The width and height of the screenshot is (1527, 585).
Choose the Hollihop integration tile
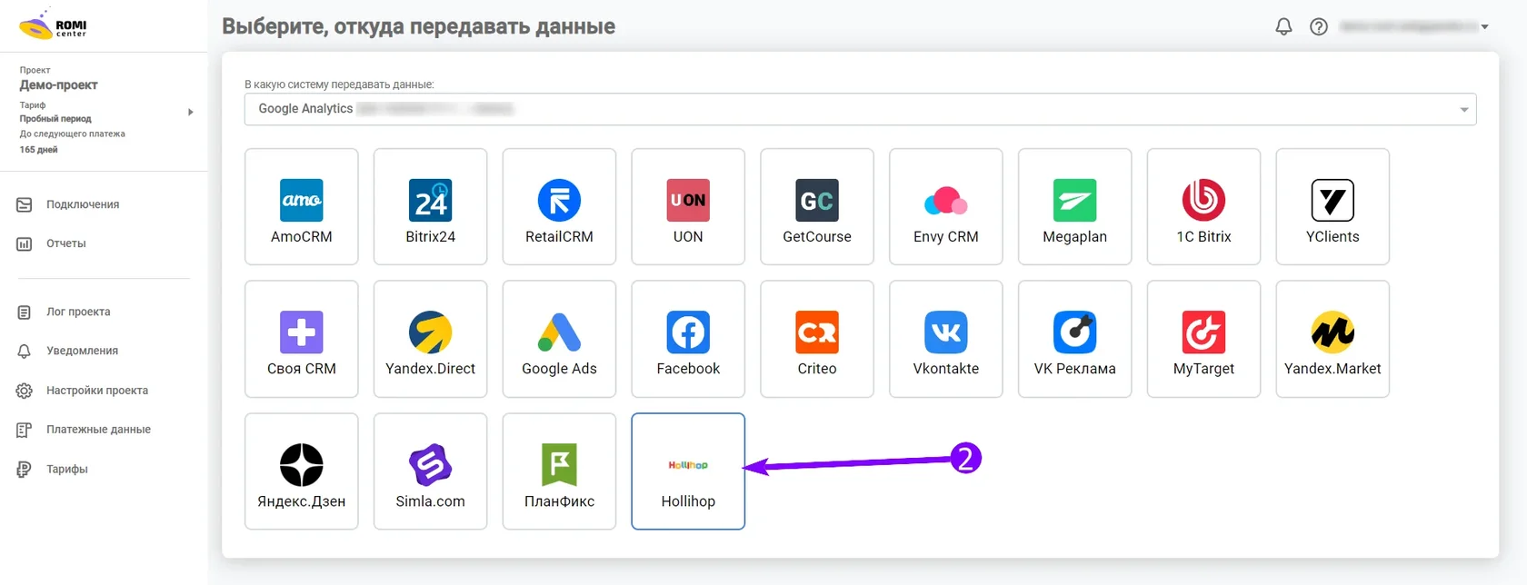[x=688, y=471]
